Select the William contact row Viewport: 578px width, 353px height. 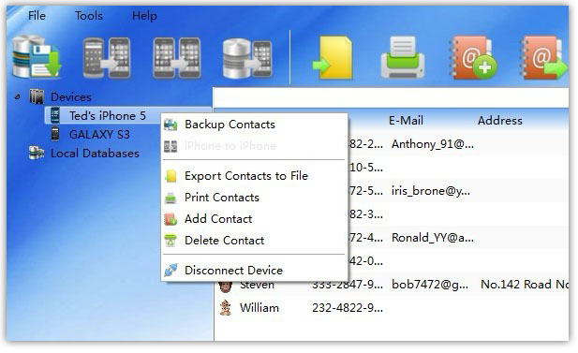tap(391, 308)
